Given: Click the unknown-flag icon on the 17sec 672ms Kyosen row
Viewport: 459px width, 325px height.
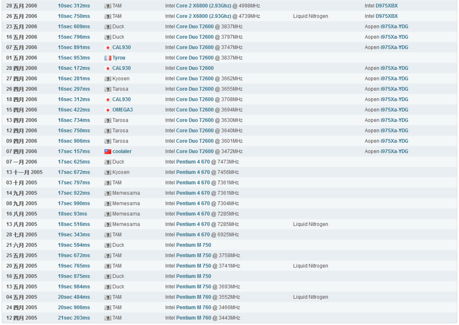Looking at the screenshot, I should click(108, 172).
